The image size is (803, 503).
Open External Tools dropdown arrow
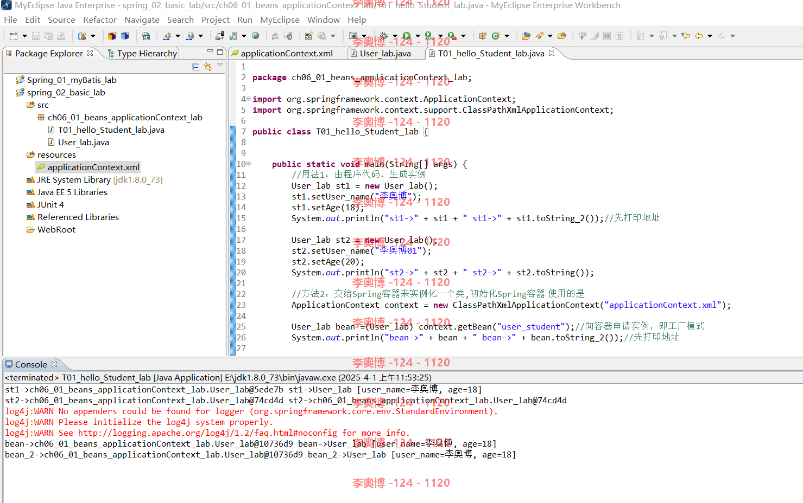click(463, 36)
